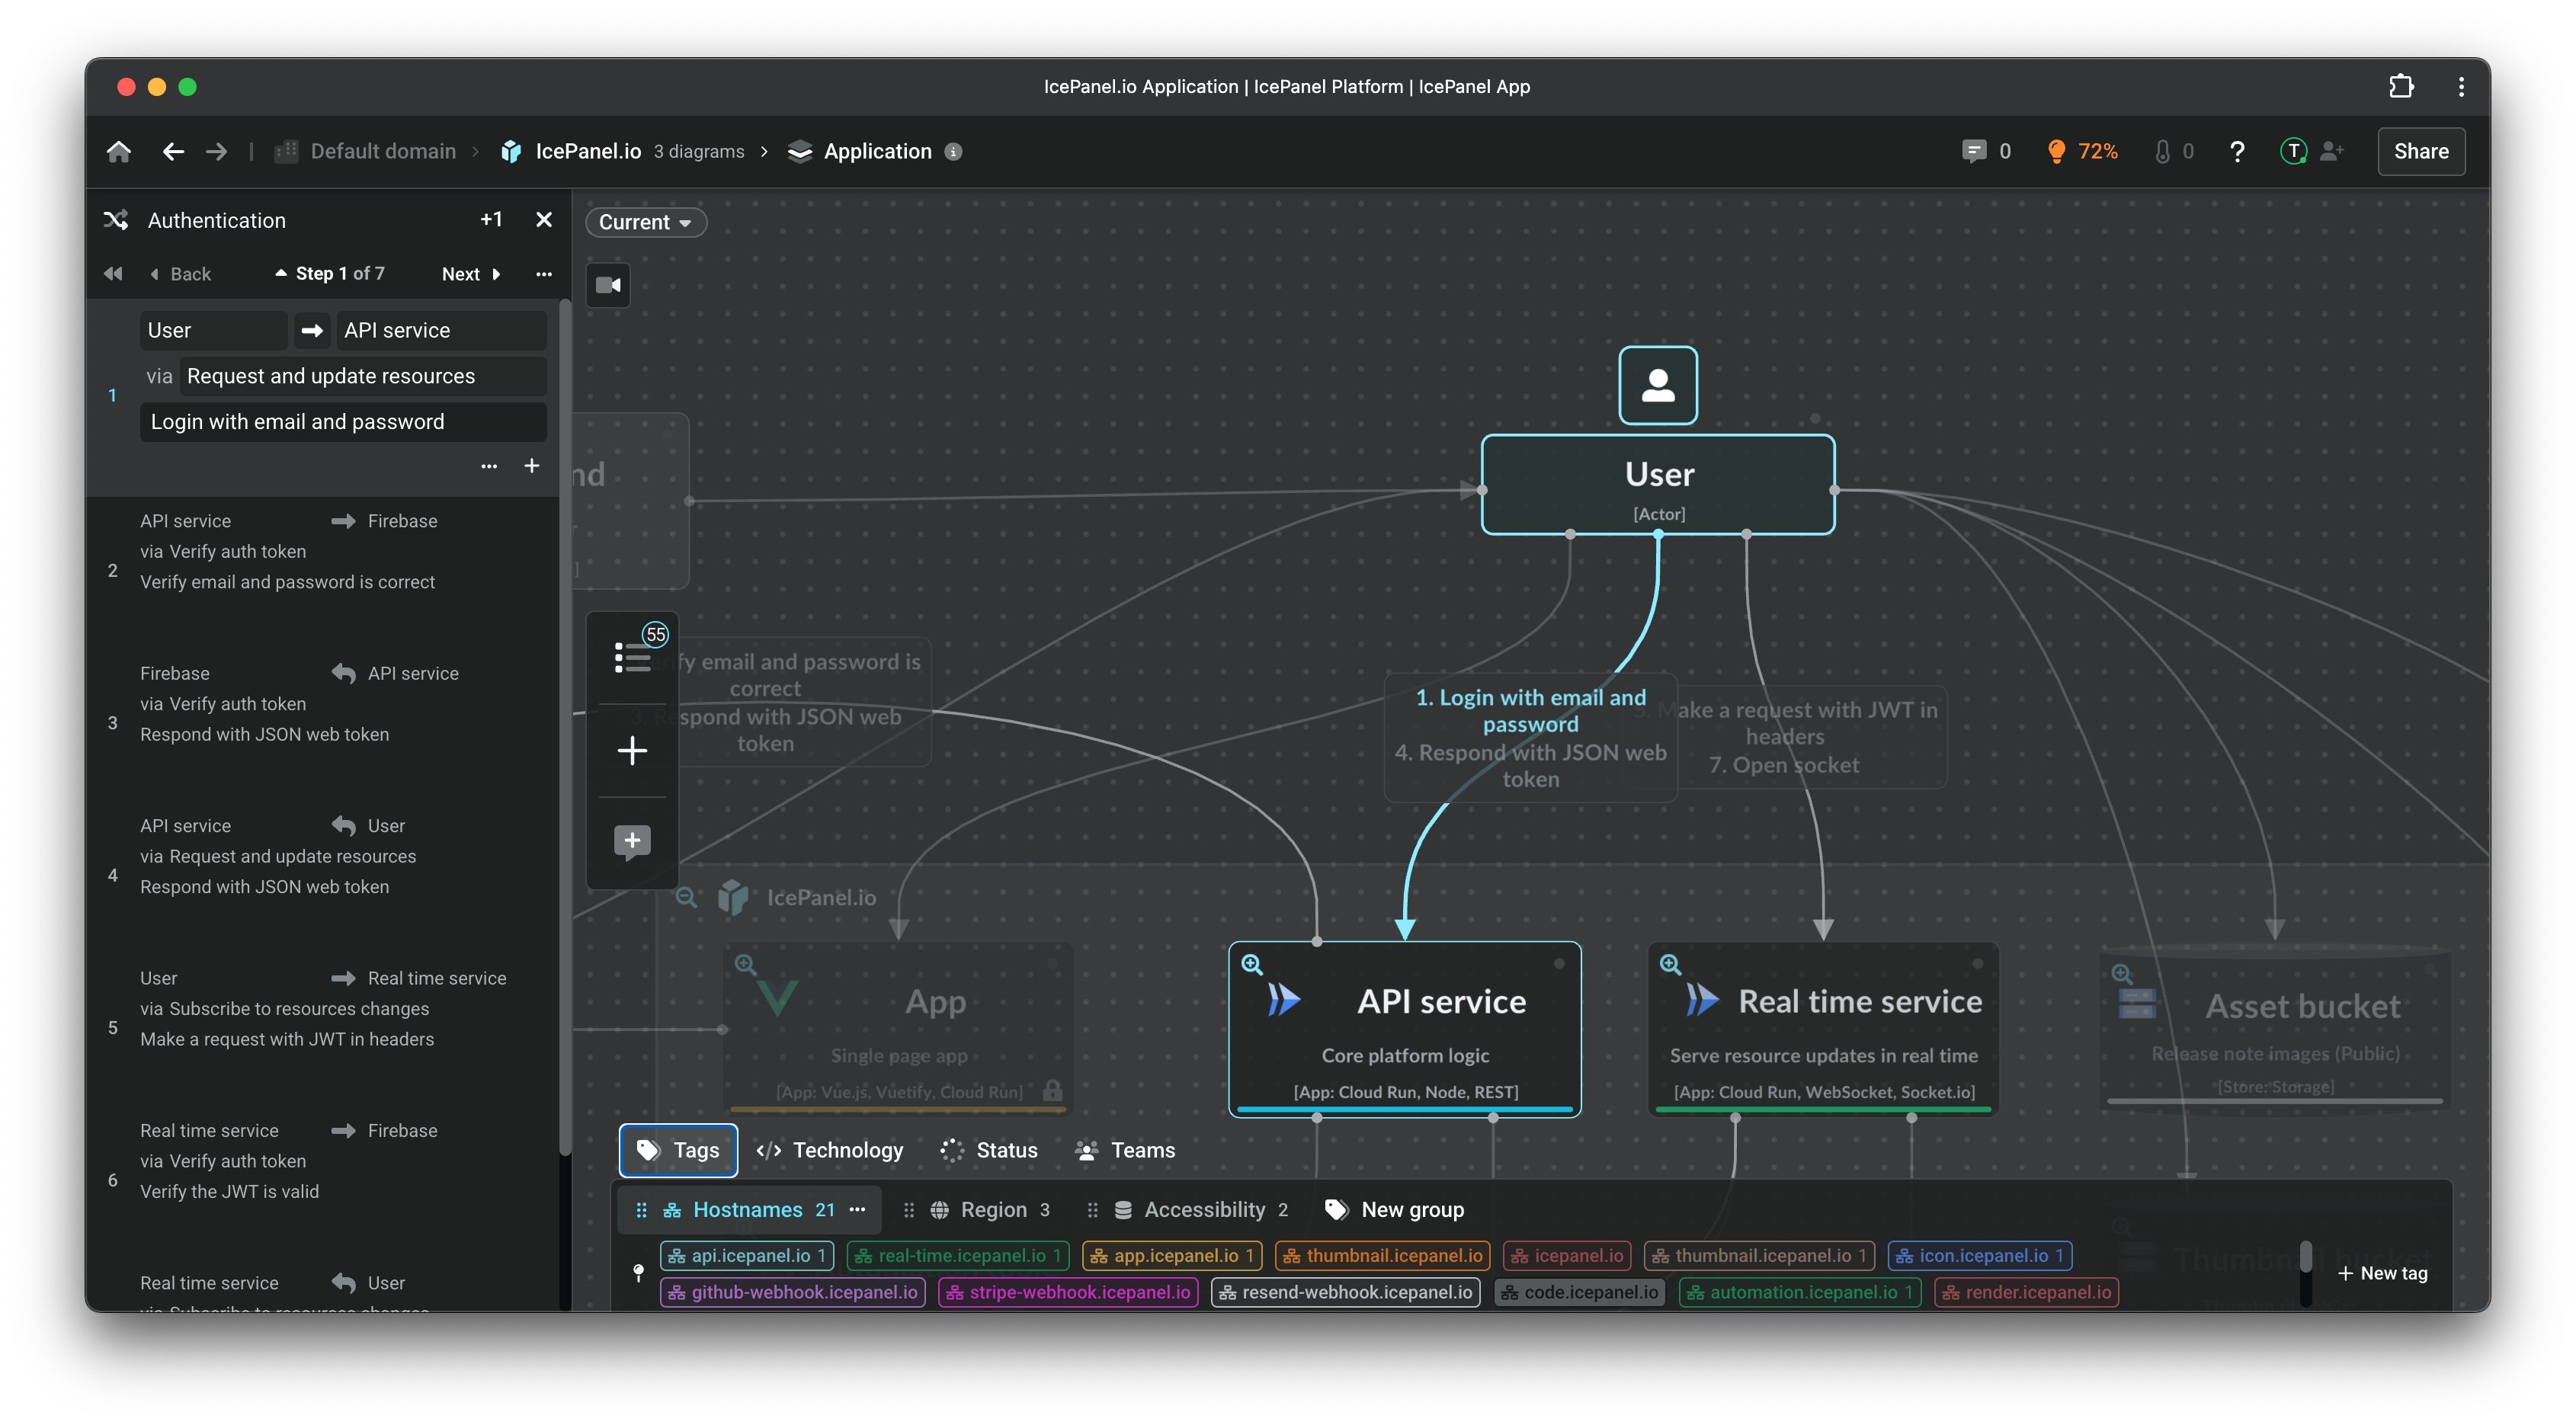Close the Authentication flow panel

[x=544, y=219]
